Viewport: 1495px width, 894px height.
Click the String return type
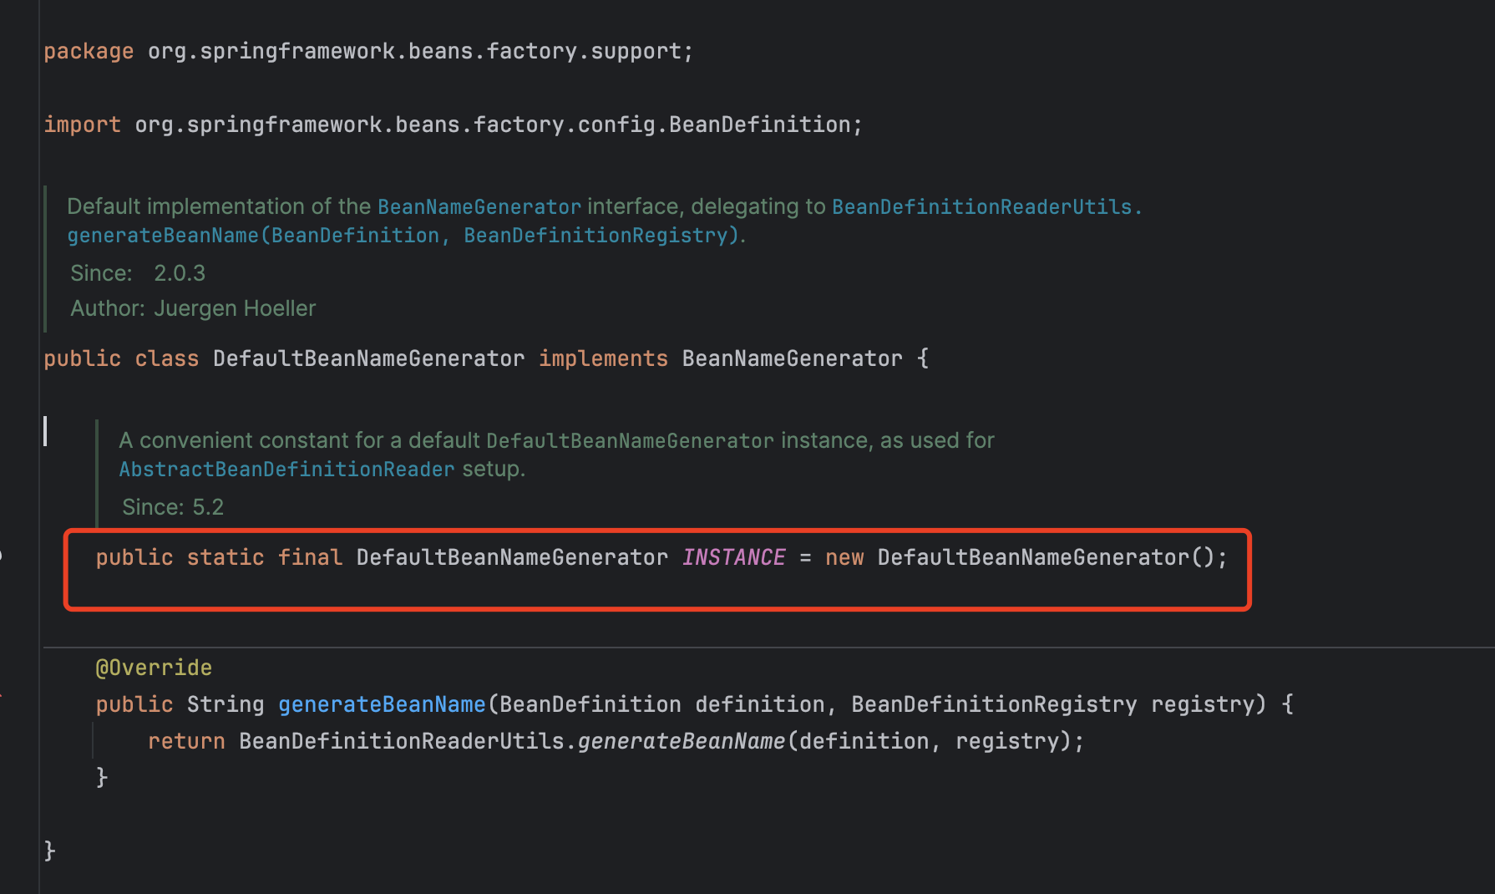(x=226, y=704)
